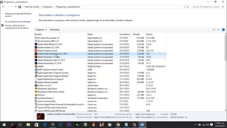Open Activar o desactivar las características de Windows
The image size is (227, 128).
[17, 27]
